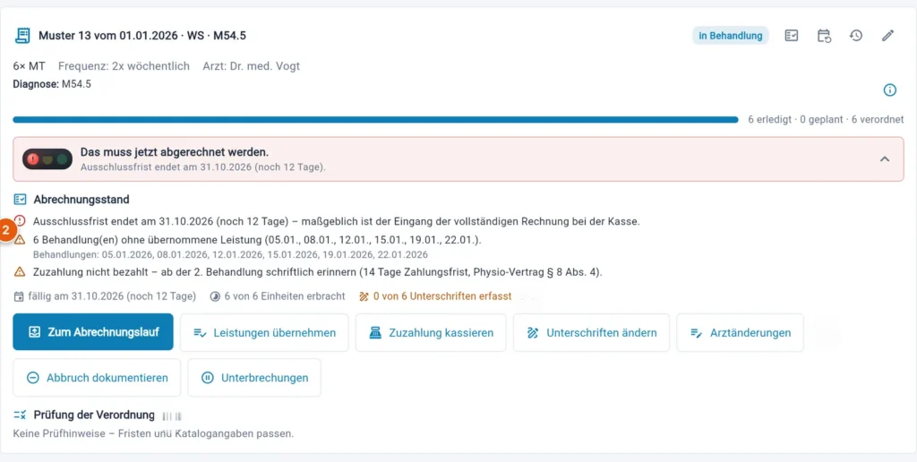This screenshot has width=917, height=462.
Task: Click '0 von 6 Unterschriften erfasst' text
Action: point(442,296)
